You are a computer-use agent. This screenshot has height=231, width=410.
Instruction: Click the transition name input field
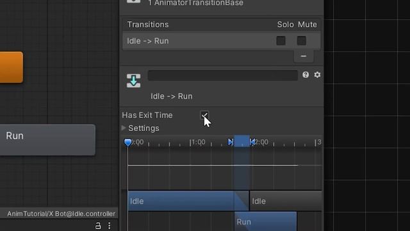point(223,76)
